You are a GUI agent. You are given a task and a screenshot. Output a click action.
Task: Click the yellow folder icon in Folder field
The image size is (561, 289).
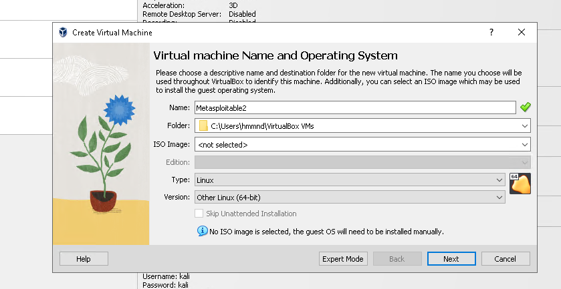pos(203,125)
